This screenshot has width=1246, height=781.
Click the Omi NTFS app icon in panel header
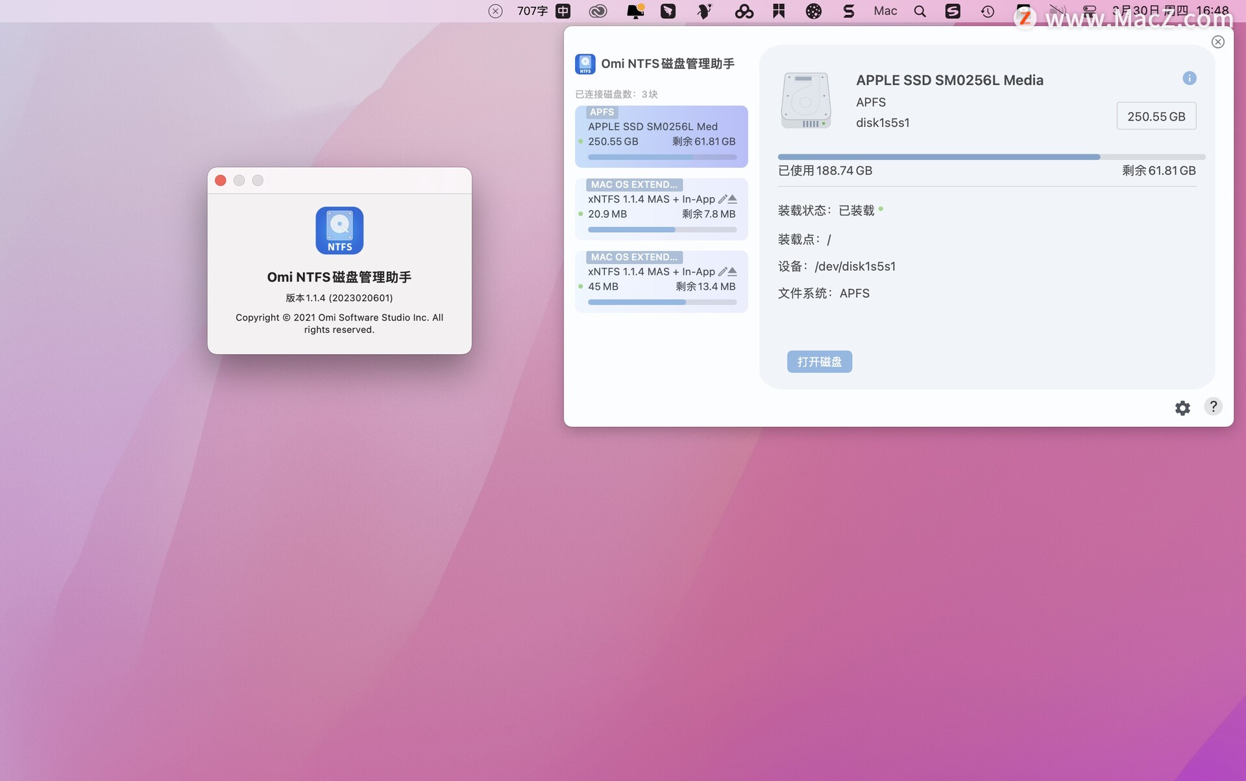click(585, 64)
